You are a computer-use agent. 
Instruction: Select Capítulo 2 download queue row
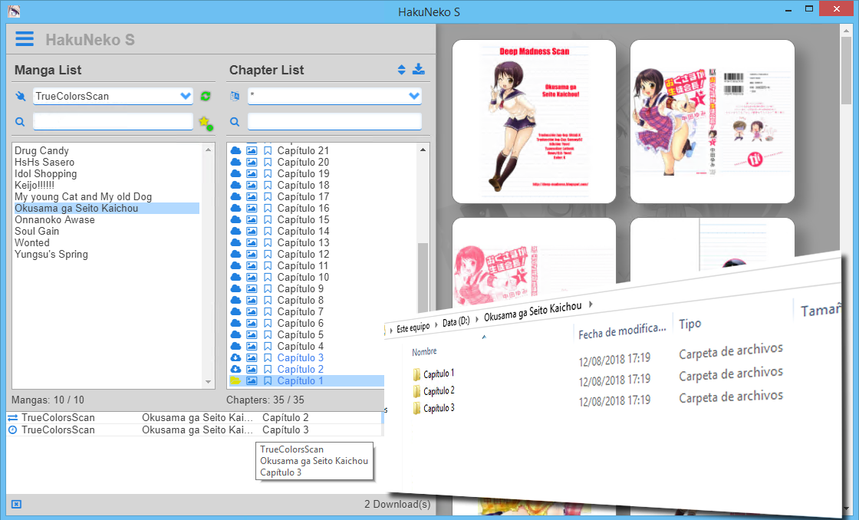click(x=195, y=417)
